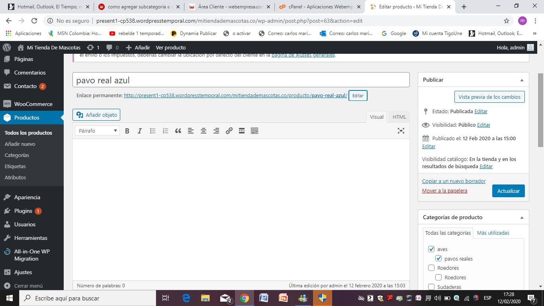This screenshot has height=306, width=544.
Task: Open the Hola, admin user menu
Action: click(x=515, y=47)
